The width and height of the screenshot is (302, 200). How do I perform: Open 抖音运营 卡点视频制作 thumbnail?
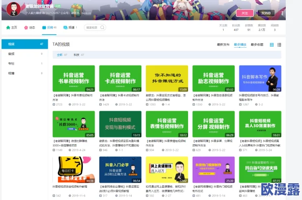(x=120, y=79)
